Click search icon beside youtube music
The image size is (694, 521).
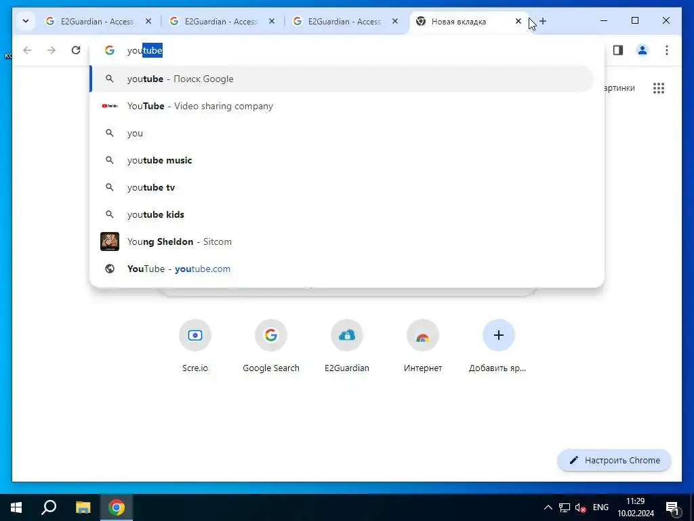[x=109, y=160]
